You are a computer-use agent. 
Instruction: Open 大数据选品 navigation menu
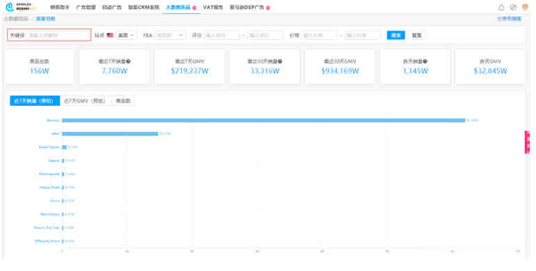(x=178, y=7)
